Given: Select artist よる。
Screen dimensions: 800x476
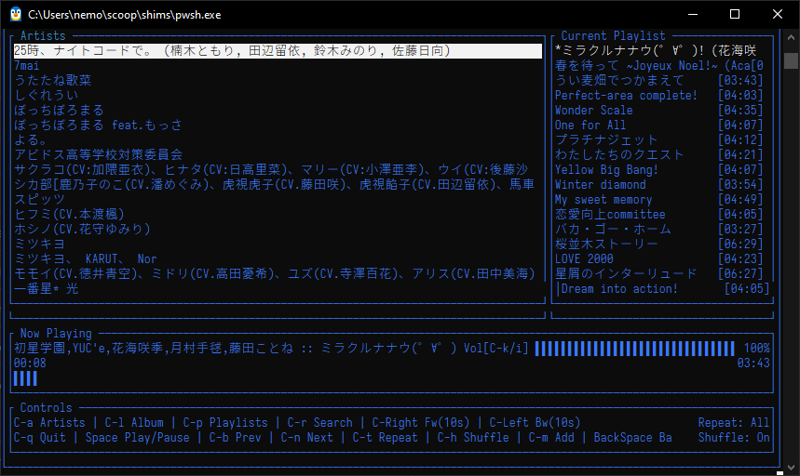Looking at the screenshot, I should click(x=31, y=140).
